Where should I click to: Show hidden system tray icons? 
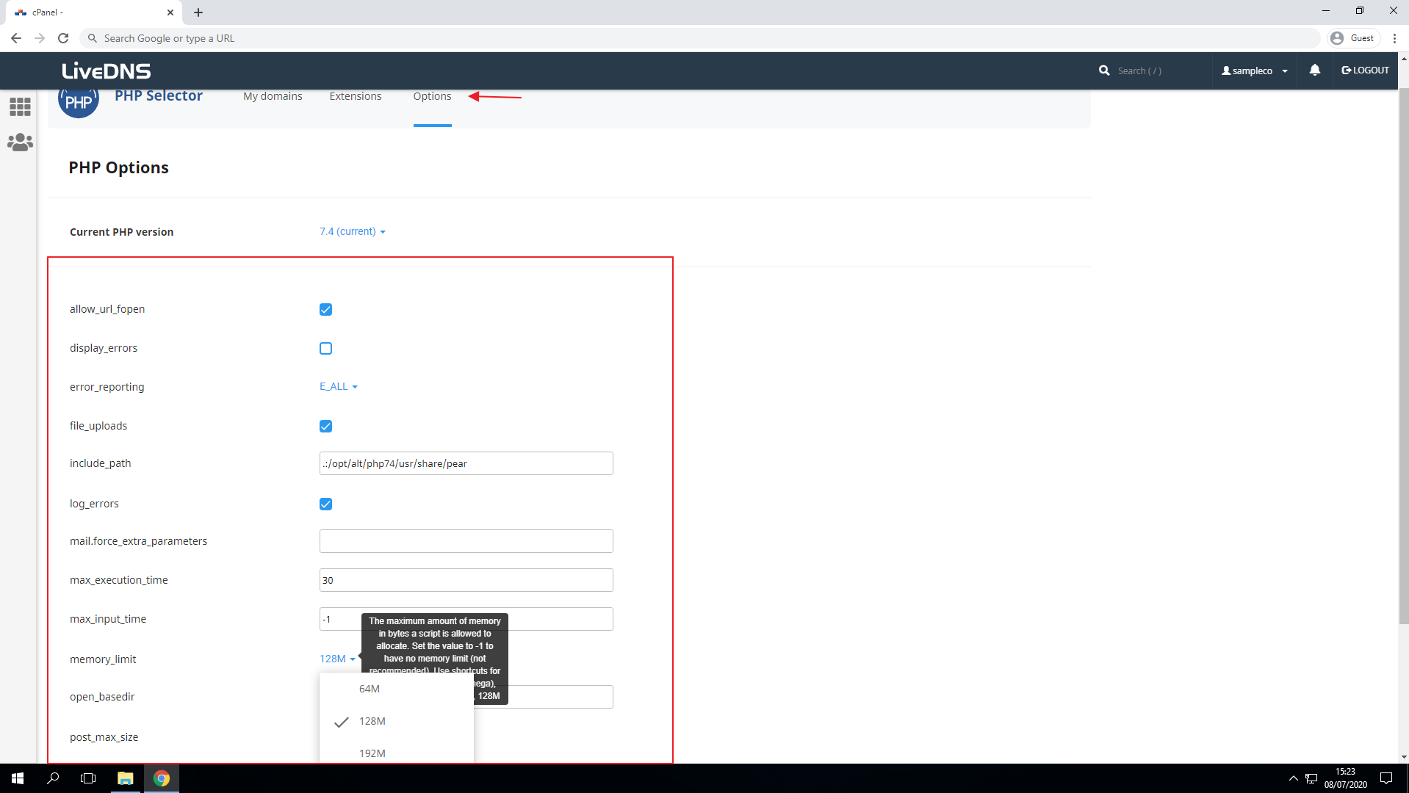[1293, 778]
